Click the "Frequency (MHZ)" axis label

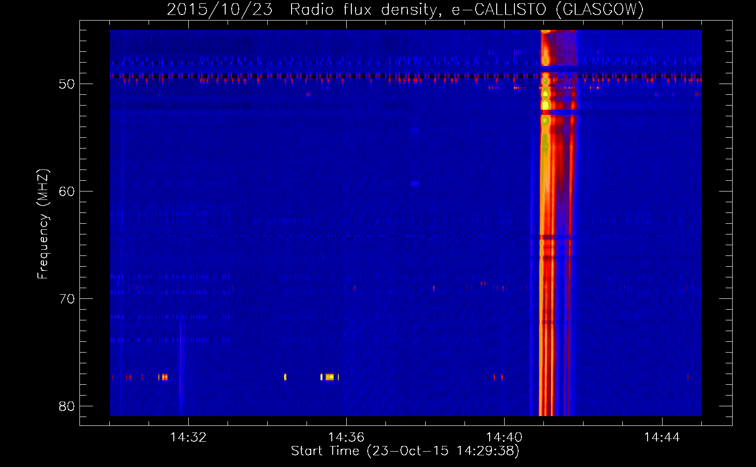click(43, 224)
